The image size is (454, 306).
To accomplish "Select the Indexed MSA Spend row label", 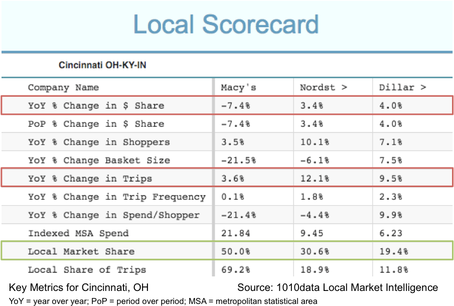I will pos(78,233).
